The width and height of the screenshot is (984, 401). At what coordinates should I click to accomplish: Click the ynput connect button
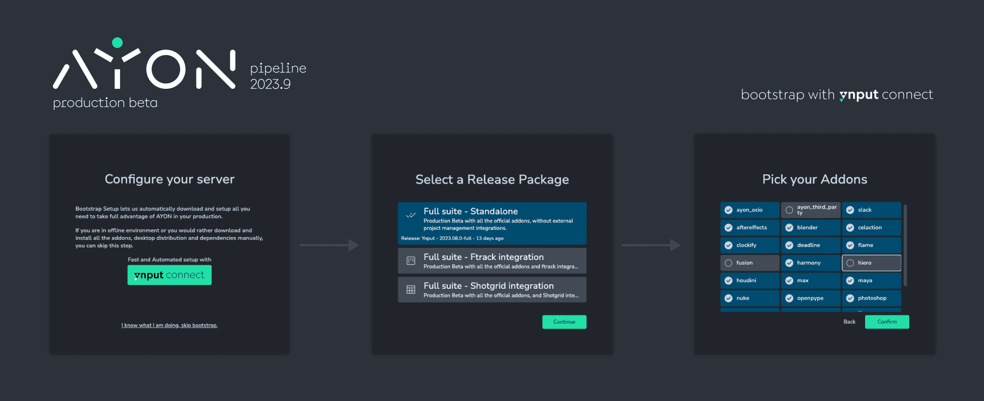[x=169, y=275]
